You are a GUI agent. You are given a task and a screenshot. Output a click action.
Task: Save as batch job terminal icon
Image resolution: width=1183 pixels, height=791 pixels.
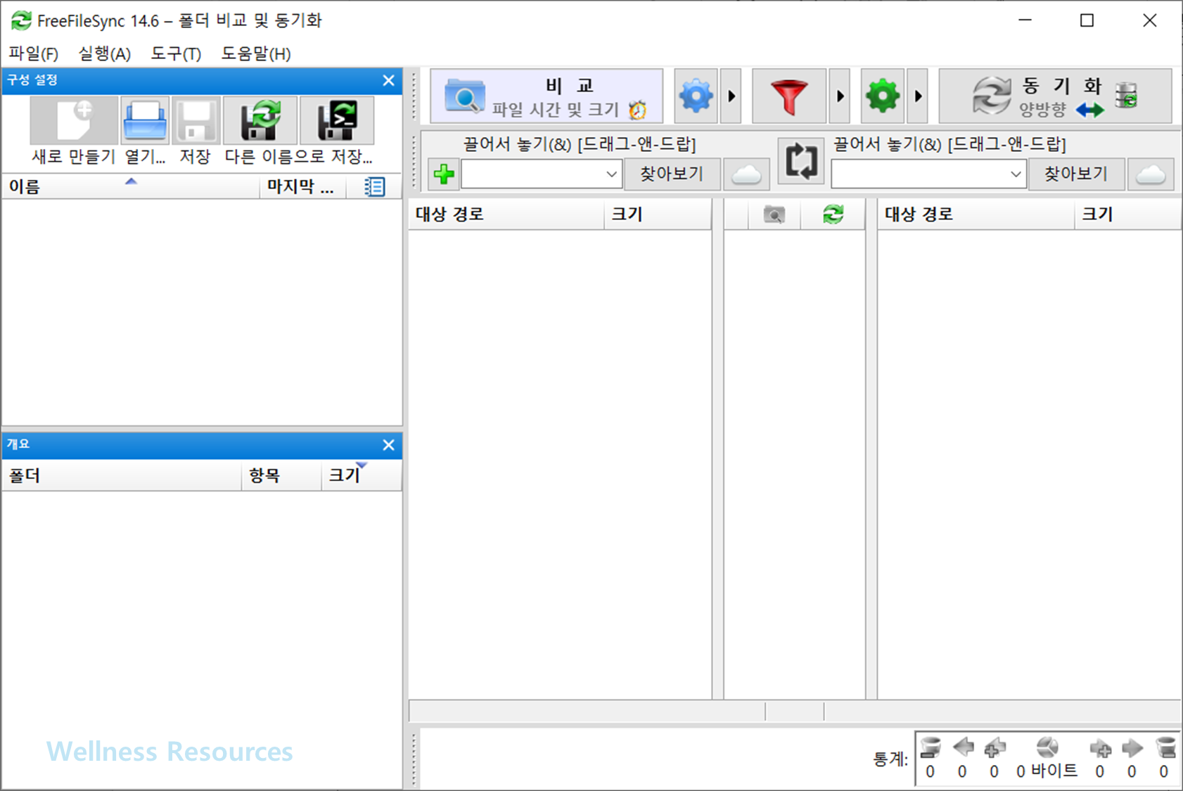point(337,121)
